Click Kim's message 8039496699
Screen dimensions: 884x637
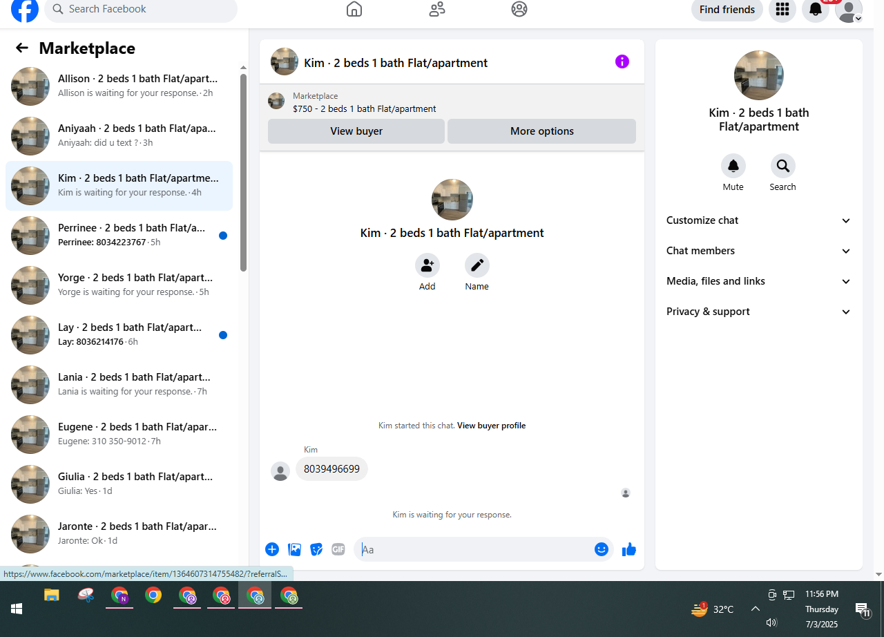click(332, 469)
